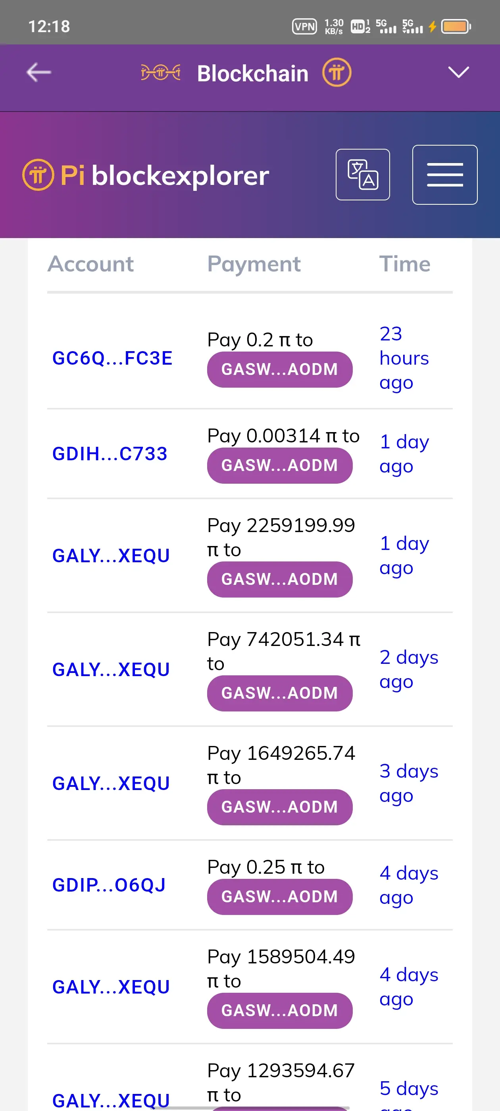Open the 3 days ago transaction link
Image resolution: width=500 pixels, height=1111 pixels.
point(409,783)
